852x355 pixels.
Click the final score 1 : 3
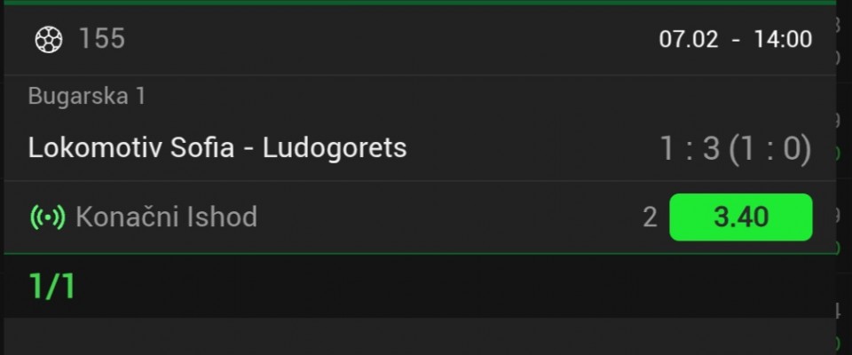coord(690,148)
